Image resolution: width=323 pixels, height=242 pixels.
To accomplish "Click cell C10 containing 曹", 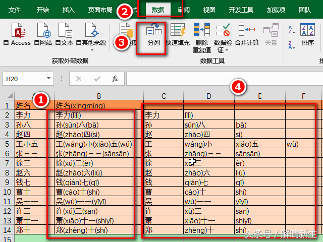I will pos(164,192).
